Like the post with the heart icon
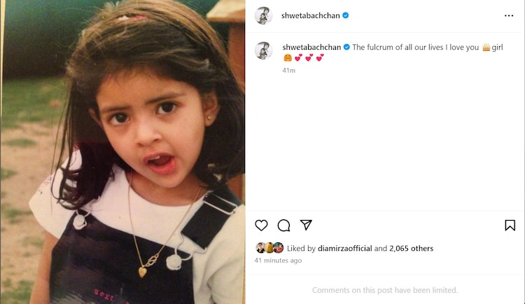Viewport: 525px width, 304px height. tap(261, 226)
